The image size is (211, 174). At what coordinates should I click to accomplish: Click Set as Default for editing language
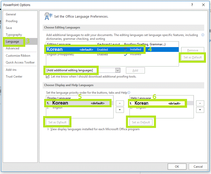[193, 57]
